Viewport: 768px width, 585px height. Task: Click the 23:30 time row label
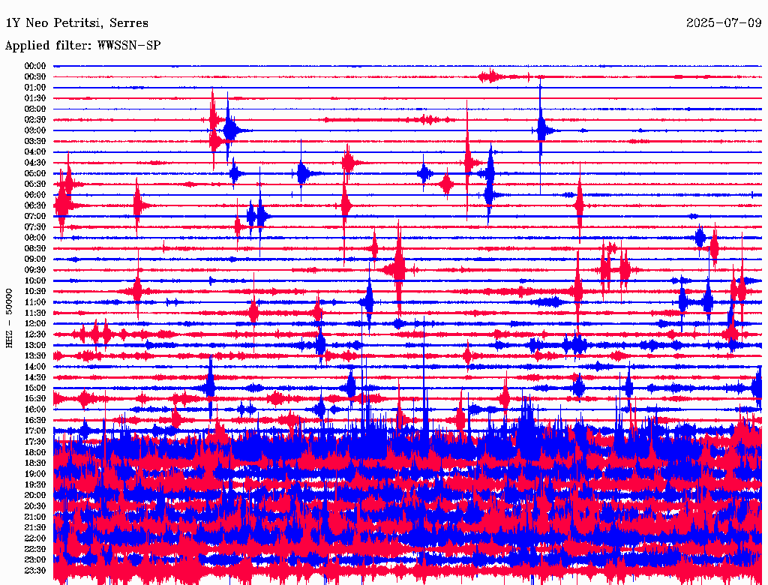(x=35, y=571)
